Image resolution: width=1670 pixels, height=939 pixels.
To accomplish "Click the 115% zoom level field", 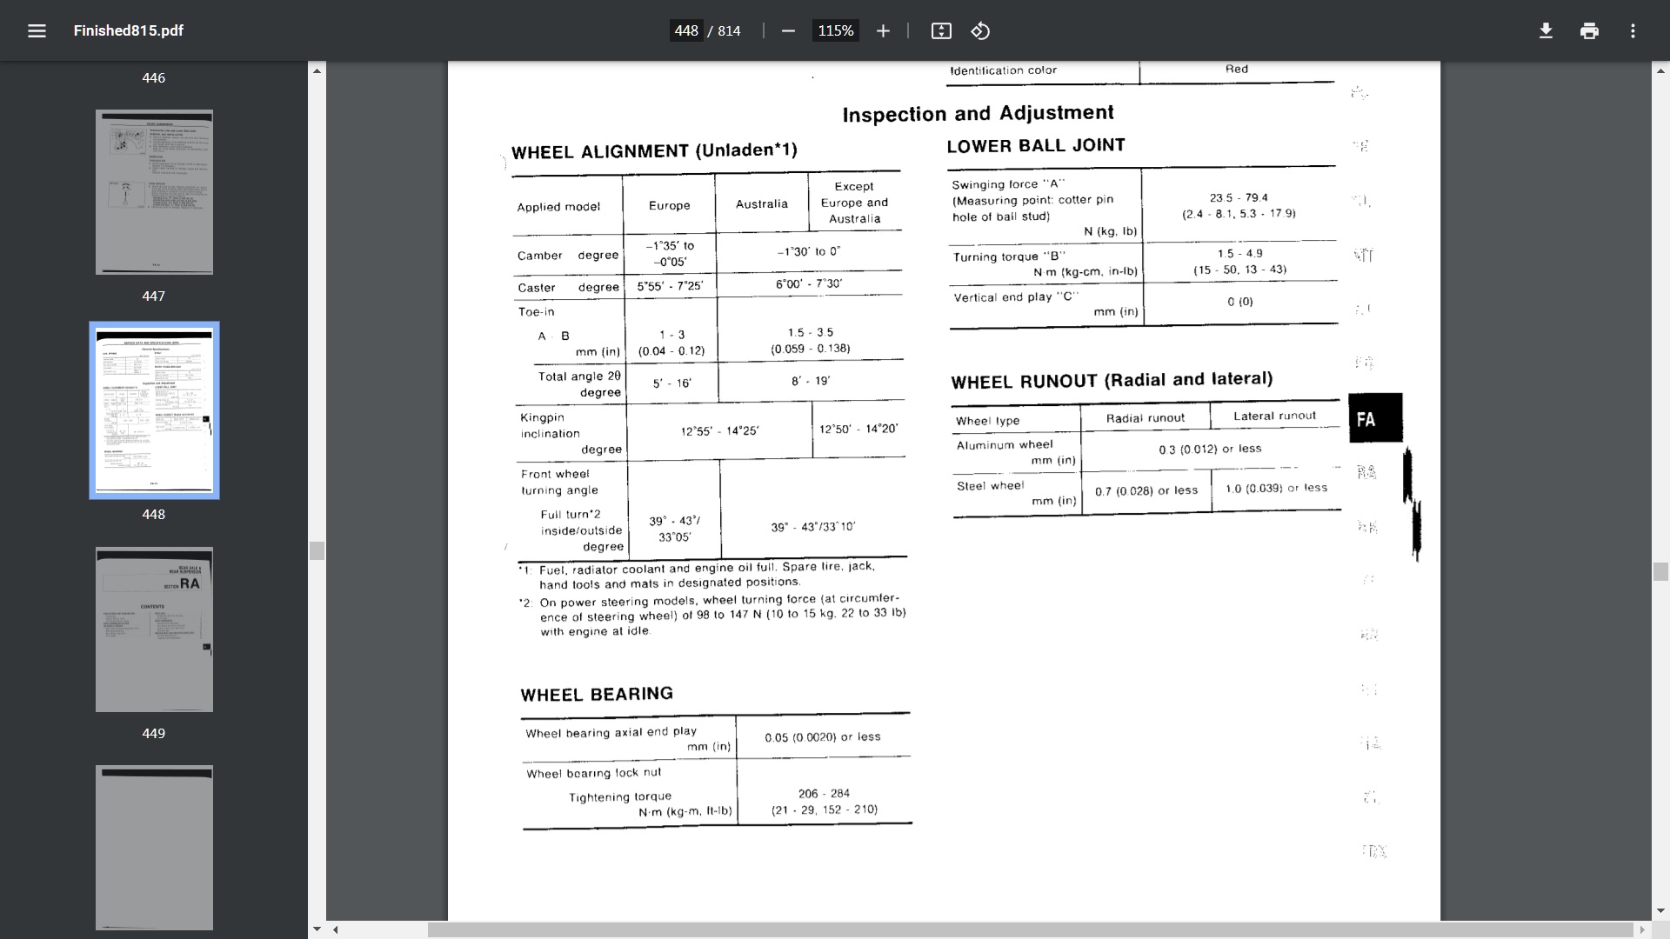I will (835, 31).
